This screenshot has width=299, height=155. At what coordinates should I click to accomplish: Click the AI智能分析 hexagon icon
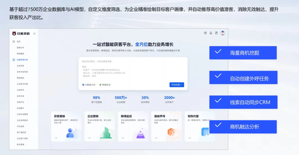click(x=83, y=85)
